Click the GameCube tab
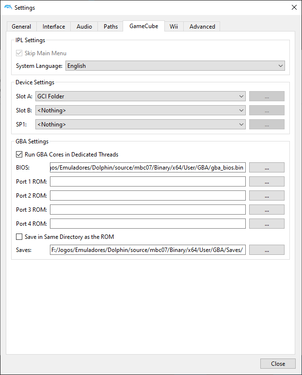The image size is (302, 375). (143, 26)
